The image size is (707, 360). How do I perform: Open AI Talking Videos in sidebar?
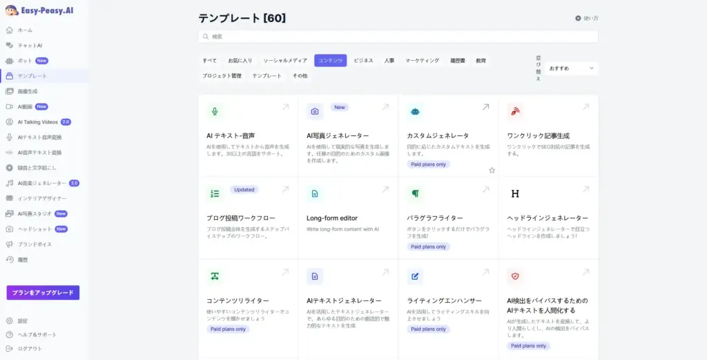point(38,122)
